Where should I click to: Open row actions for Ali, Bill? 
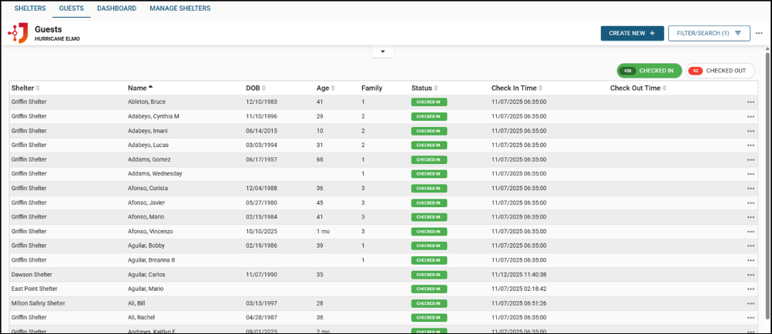[750, 303]
